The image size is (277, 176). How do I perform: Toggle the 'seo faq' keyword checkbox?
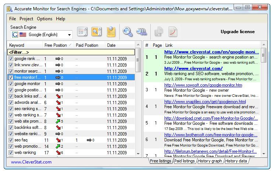pos(11,140)
